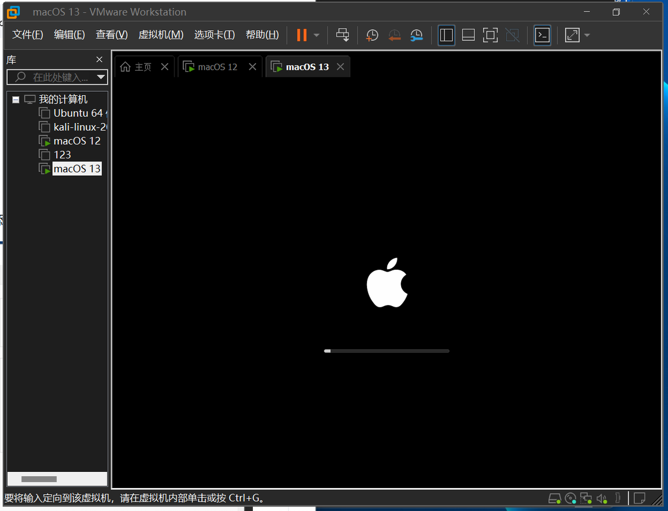
Task: Click the library horizontal scrollbar thumb
Action: coord(39,479)
